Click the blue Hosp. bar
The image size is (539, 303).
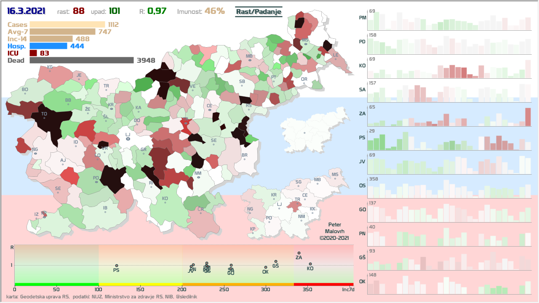pyautogui.click(x=48, y=46)
